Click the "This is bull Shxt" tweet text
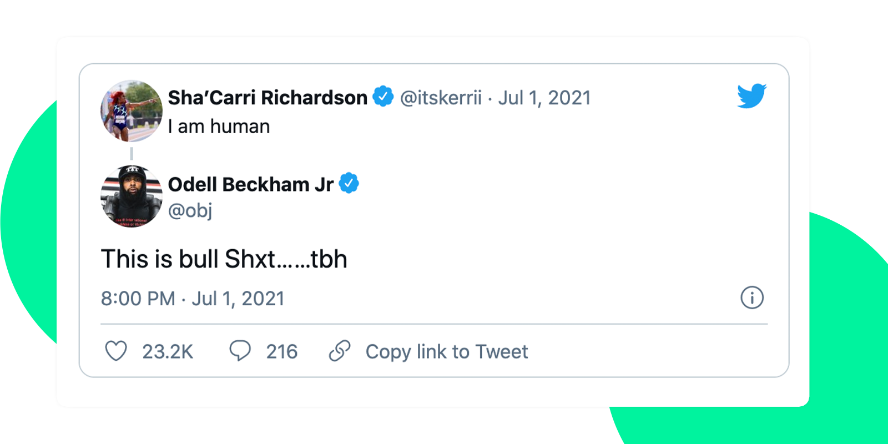The image size is (888, 444). pyautogui.click(x=224, y=259)
